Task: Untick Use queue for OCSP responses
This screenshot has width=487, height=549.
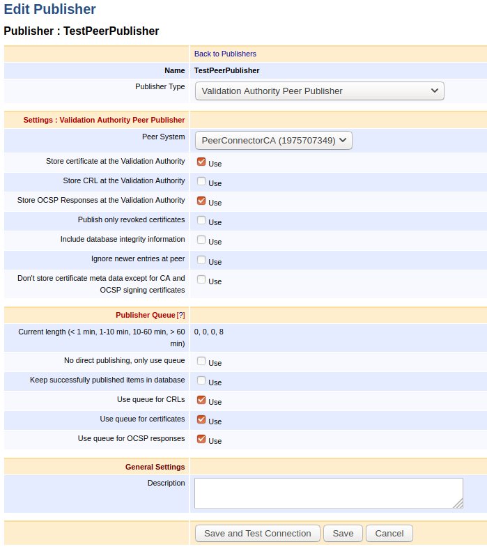Action: (x=201, y=439)
